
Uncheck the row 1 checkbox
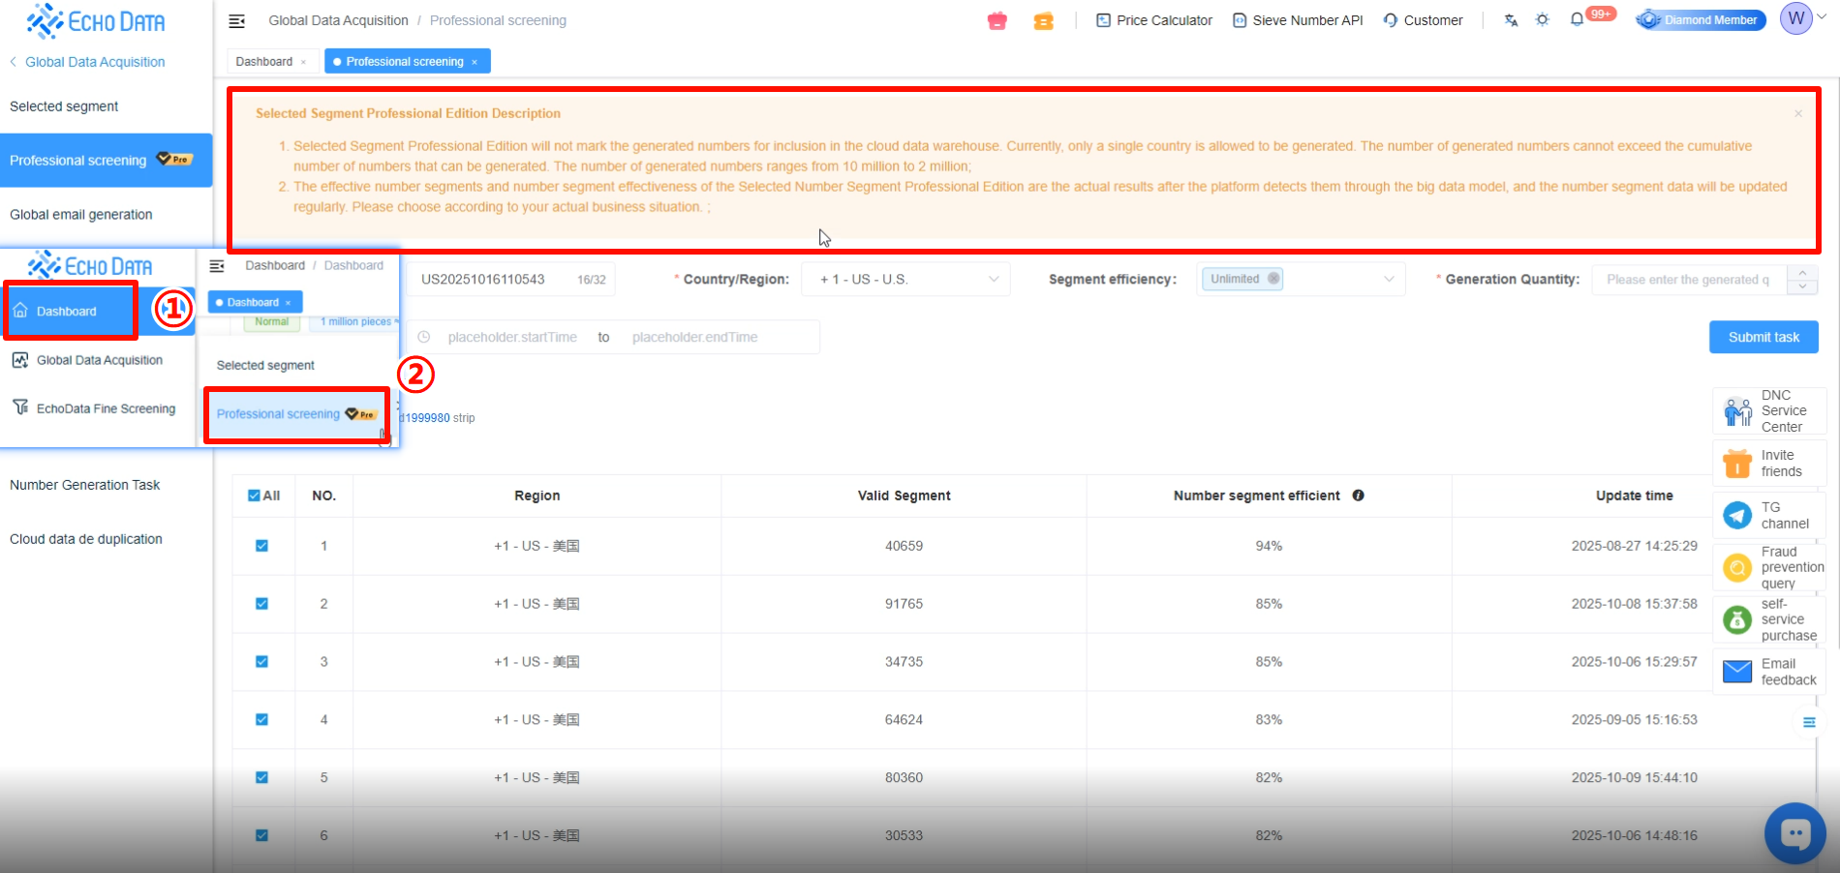coord(261,546)
